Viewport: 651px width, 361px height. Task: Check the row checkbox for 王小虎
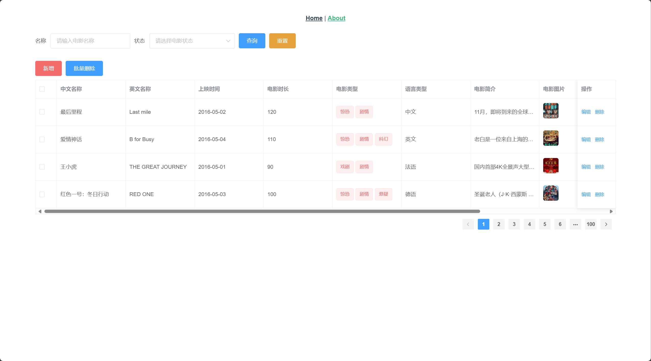click(42, 167)
